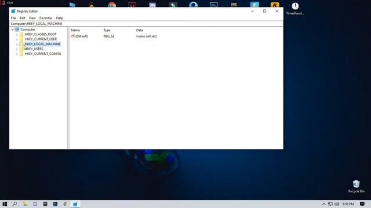Click the (Default) string value icon

click(72, 36)
